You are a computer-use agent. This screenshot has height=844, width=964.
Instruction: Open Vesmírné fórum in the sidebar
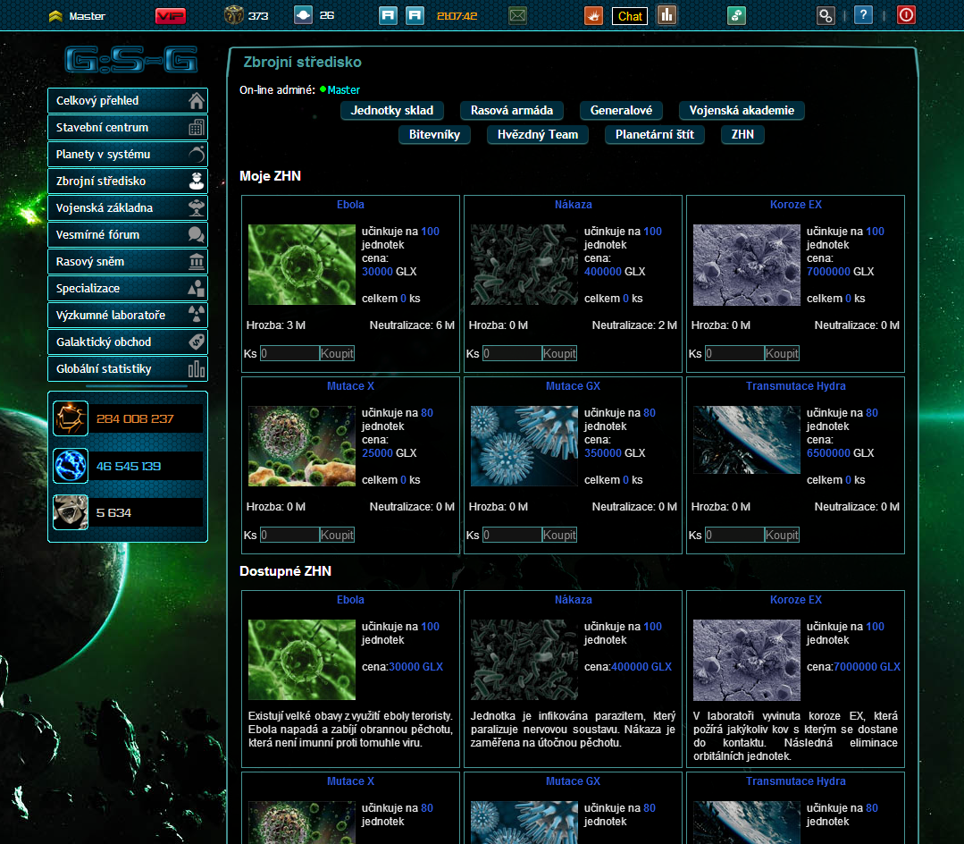pos(128,234)
